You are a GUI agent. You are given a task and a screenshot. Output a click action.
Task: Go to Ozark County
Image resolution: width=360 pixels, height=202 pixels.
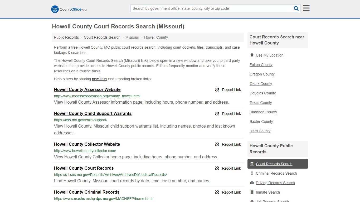pyautogui.click(x=261, y=84)
